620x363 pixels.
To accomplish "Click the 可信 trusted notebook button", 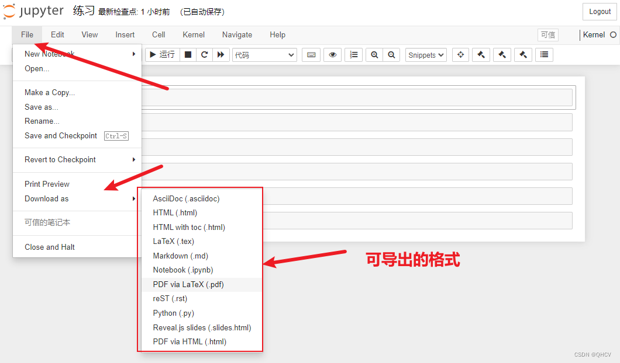I will (547, 34).
